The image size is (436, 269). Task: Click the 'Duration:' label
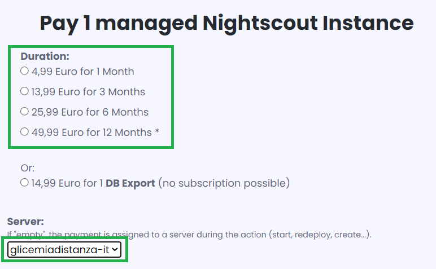click(x=45, y=56)
